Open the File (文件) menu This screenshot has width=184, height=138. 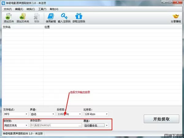tap(8, 9)
